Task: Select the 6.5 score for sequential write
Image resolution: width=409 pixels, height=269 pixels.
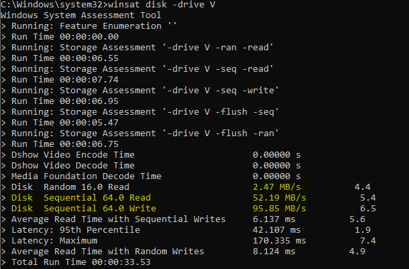Action: (x=368, y=209)
